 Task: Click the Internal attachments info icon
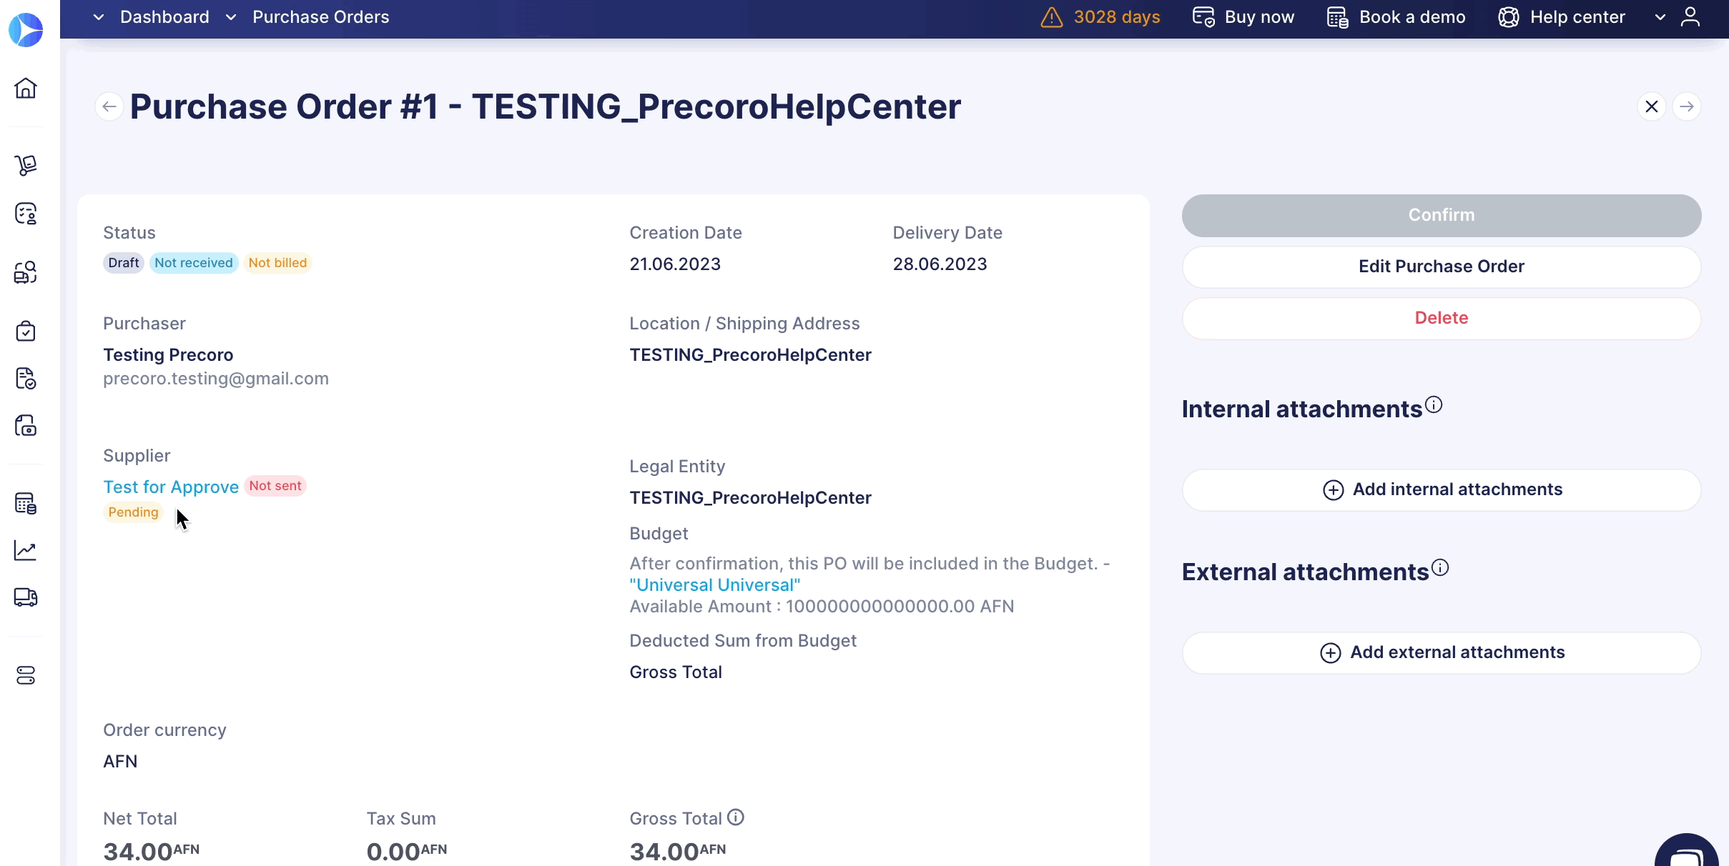(x=1434, y=405)
